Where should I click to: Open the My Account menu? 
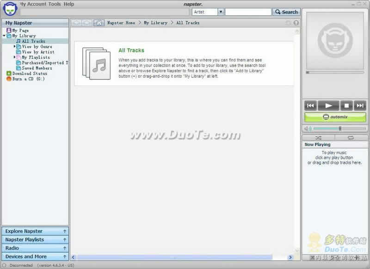click(33, 4)
